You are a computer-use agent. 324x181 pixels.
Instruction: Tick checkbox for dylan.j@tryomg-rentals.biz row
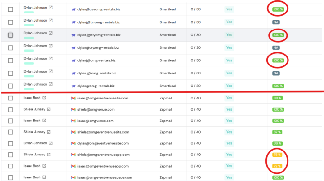(10, 35)
